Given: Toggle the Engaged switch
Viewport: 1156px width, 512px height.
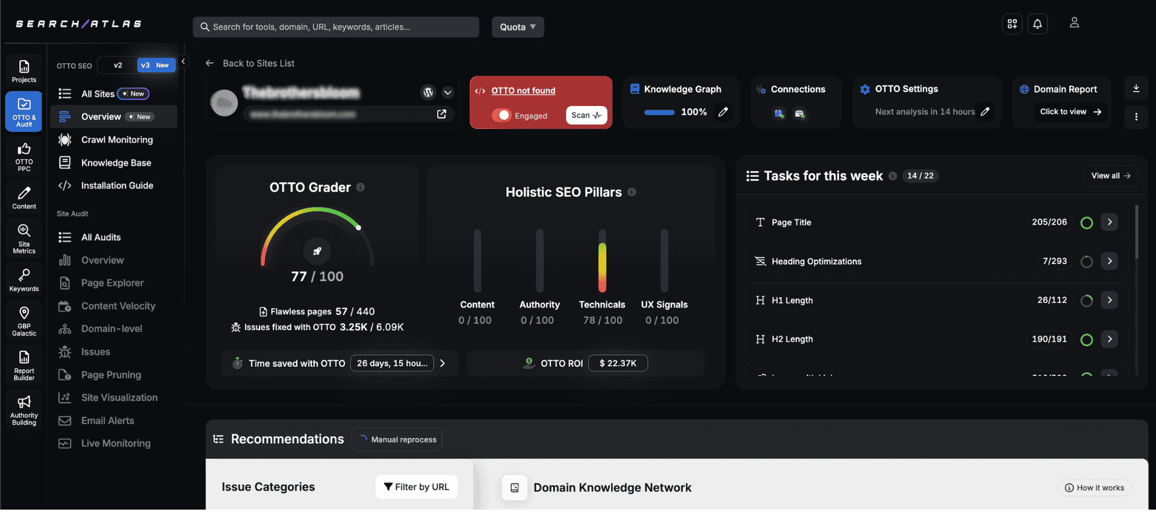Looking at the screenshot, I should coord(502,116).
